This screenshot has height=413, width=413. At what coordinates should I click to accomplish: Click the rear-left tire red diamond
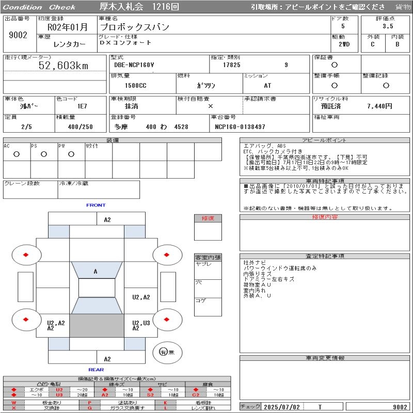pos(26,320)
